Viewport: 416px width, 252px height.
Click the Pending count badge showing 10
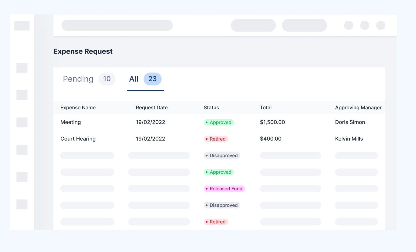point(107,79)
